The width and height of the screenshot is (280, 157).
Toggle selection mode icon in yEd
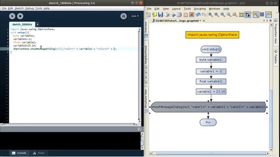[248, 14]
